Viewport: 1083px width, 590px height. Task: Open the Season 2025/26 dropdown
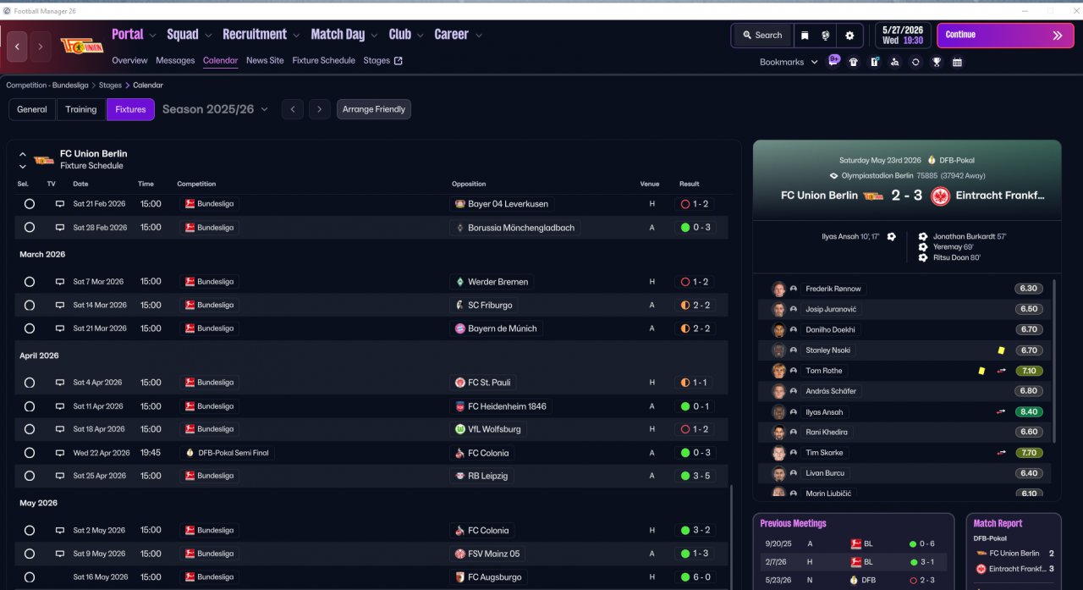(215, 109)
